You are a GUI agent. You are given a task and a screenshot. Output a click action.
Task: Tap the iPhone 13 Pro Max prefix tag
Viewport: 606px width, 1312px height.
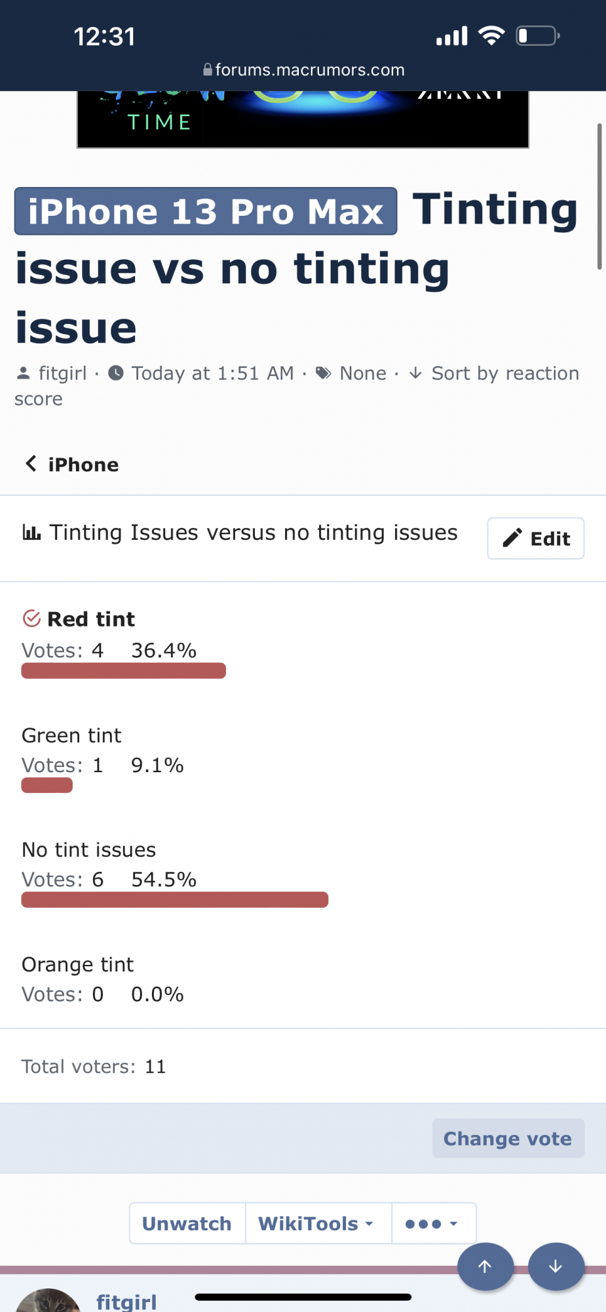click(206, 211)
